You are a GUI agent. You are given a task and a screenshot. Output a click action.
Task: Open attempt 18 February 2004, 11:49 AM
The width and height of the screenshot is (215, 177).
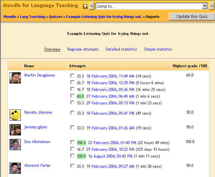pos(110,76)
